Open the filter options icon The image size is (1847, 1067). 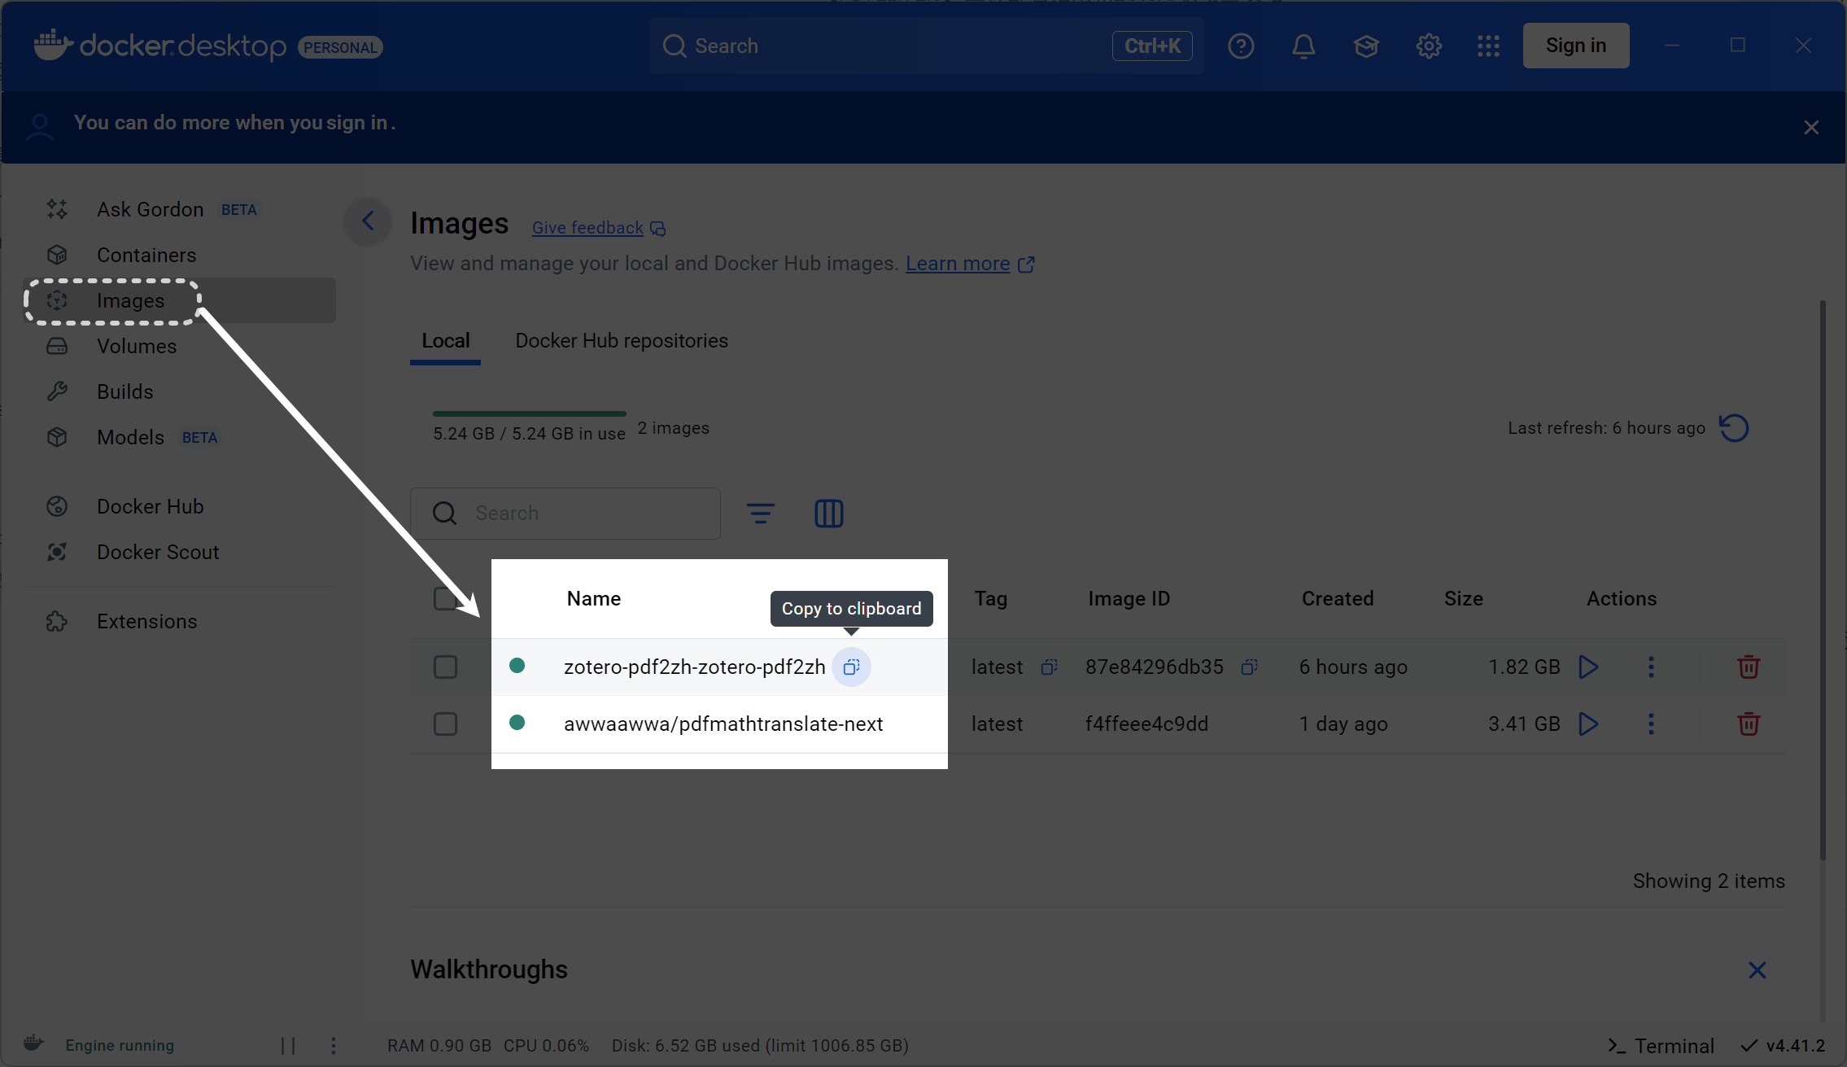pyautogui.click(x=760, y=514)
